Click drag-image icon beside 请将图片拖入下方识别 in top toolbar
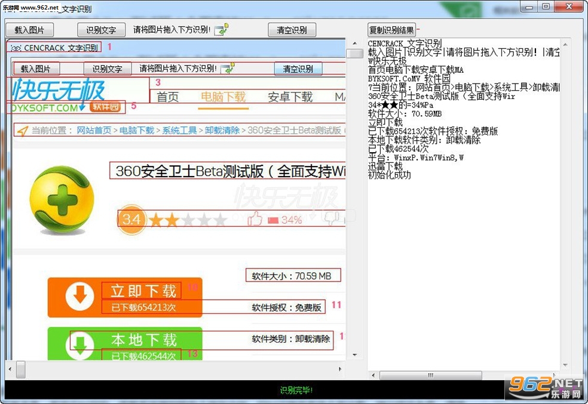 pyautogui.click(x=221, y=30)
